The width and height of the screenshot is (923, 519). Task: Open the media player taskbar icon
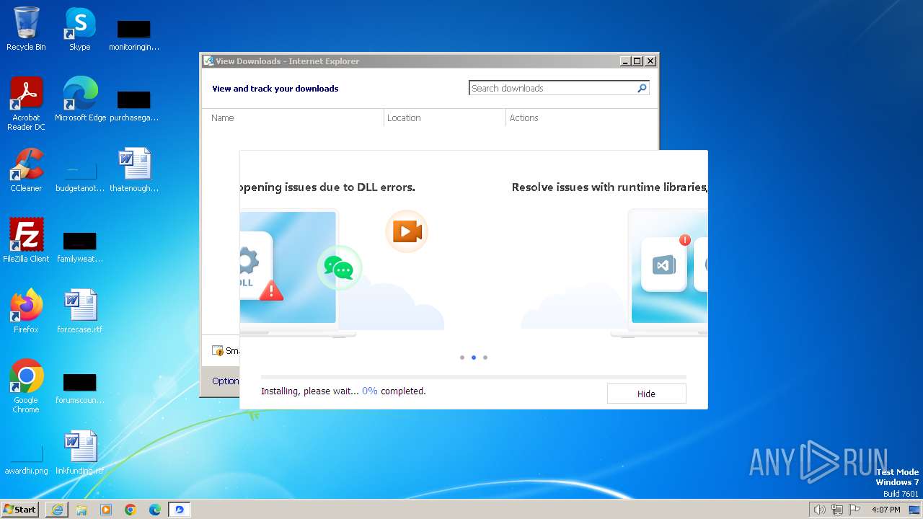pos(106,510)
